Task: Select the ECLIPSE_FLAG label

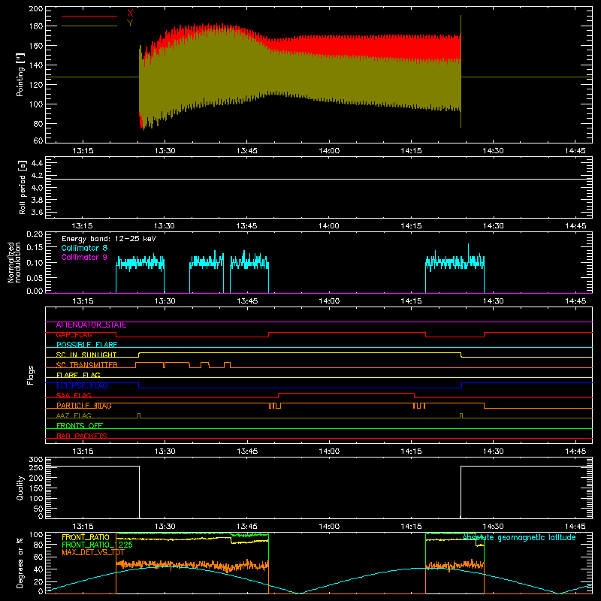Action: [82, 385]
